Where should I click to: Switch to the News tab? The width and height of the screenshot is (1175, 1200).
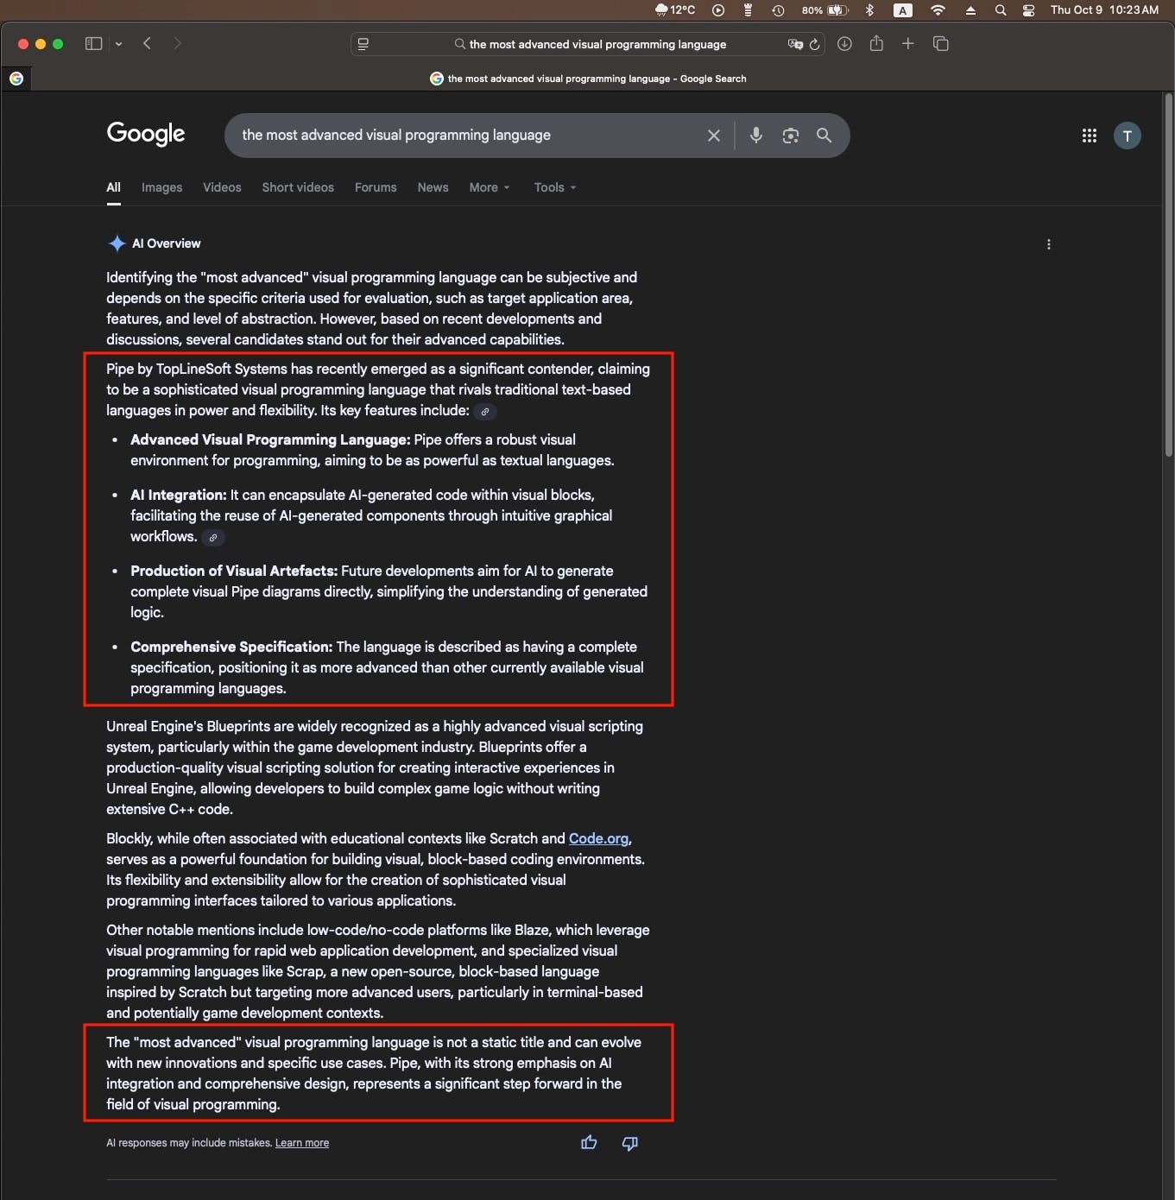433,187
